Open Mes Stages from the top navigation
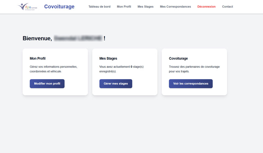The width and height of the screenshot is (263, 153). [x=145, y=7]
